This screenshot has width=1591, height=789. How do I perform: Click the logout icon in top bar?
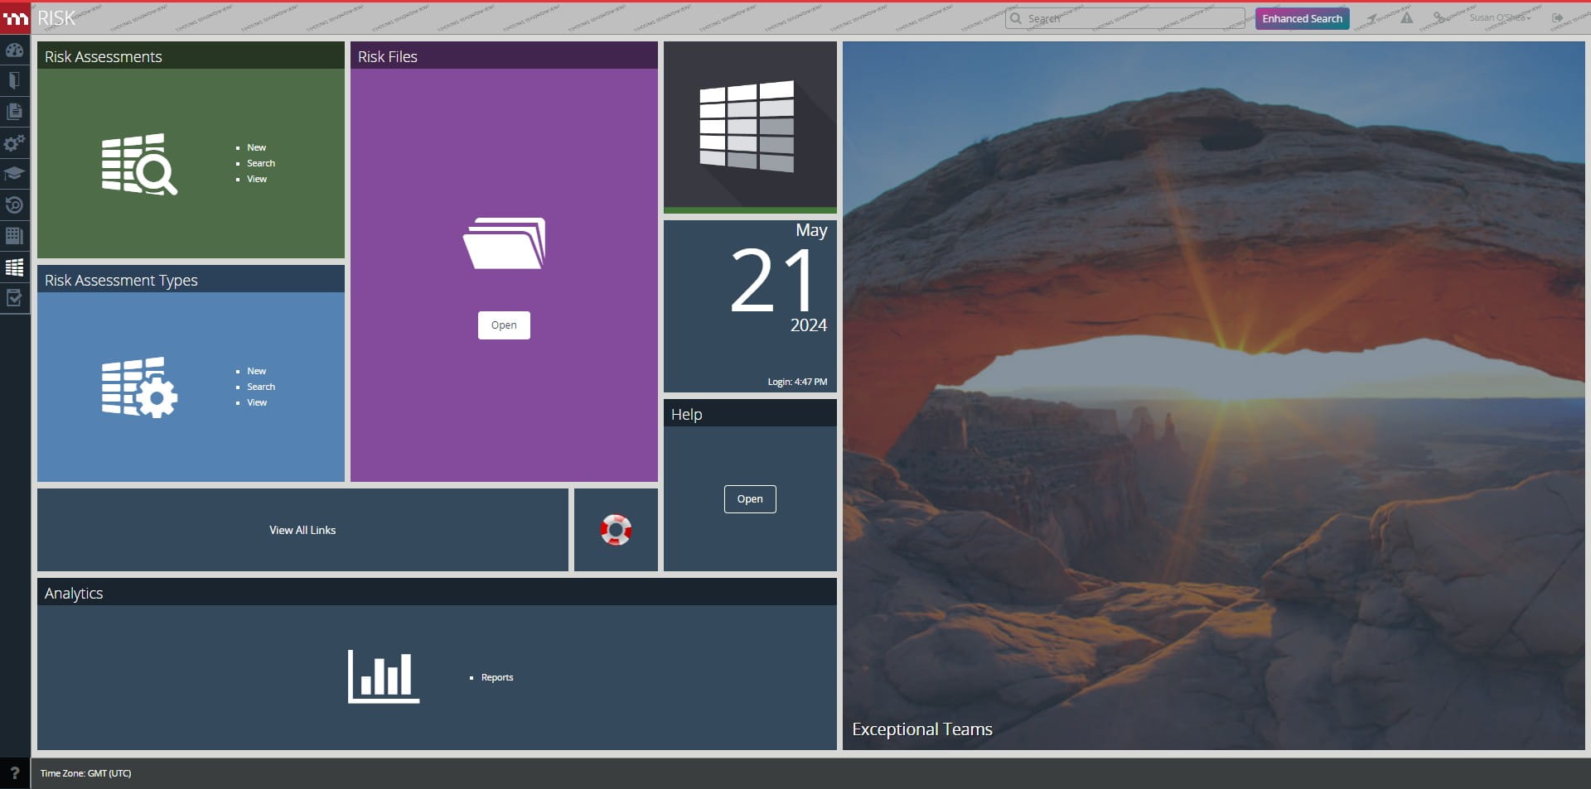point(1557,18)
